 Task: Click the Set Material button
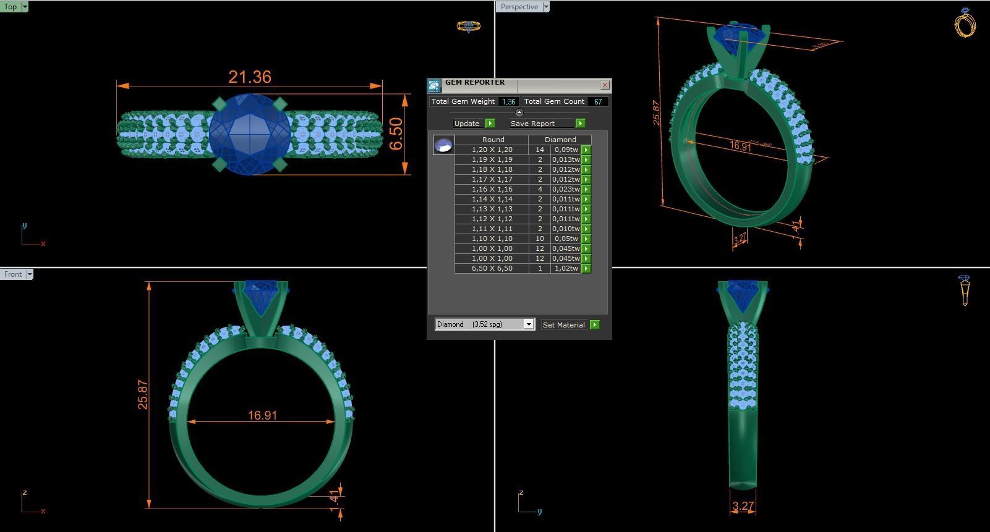click(x=564, y=325)
